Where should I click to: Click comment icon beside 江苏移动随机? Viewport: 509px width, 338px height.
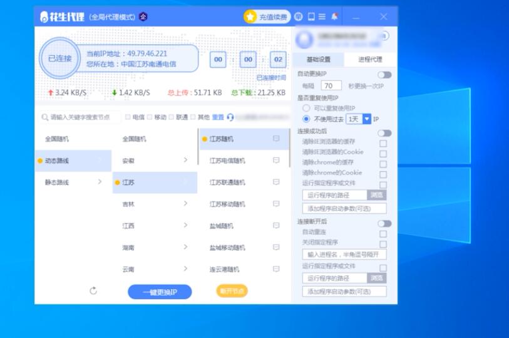click(x=276, y=204)
